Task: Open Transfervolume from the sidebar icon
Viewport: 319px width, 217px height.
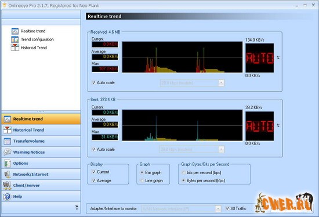Action: [8, 141]
